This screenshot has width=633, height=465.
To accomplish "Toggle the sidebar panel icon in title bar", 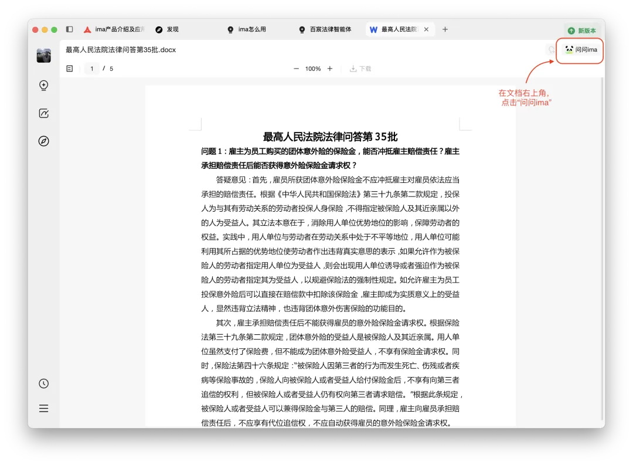I will [69, 29].
